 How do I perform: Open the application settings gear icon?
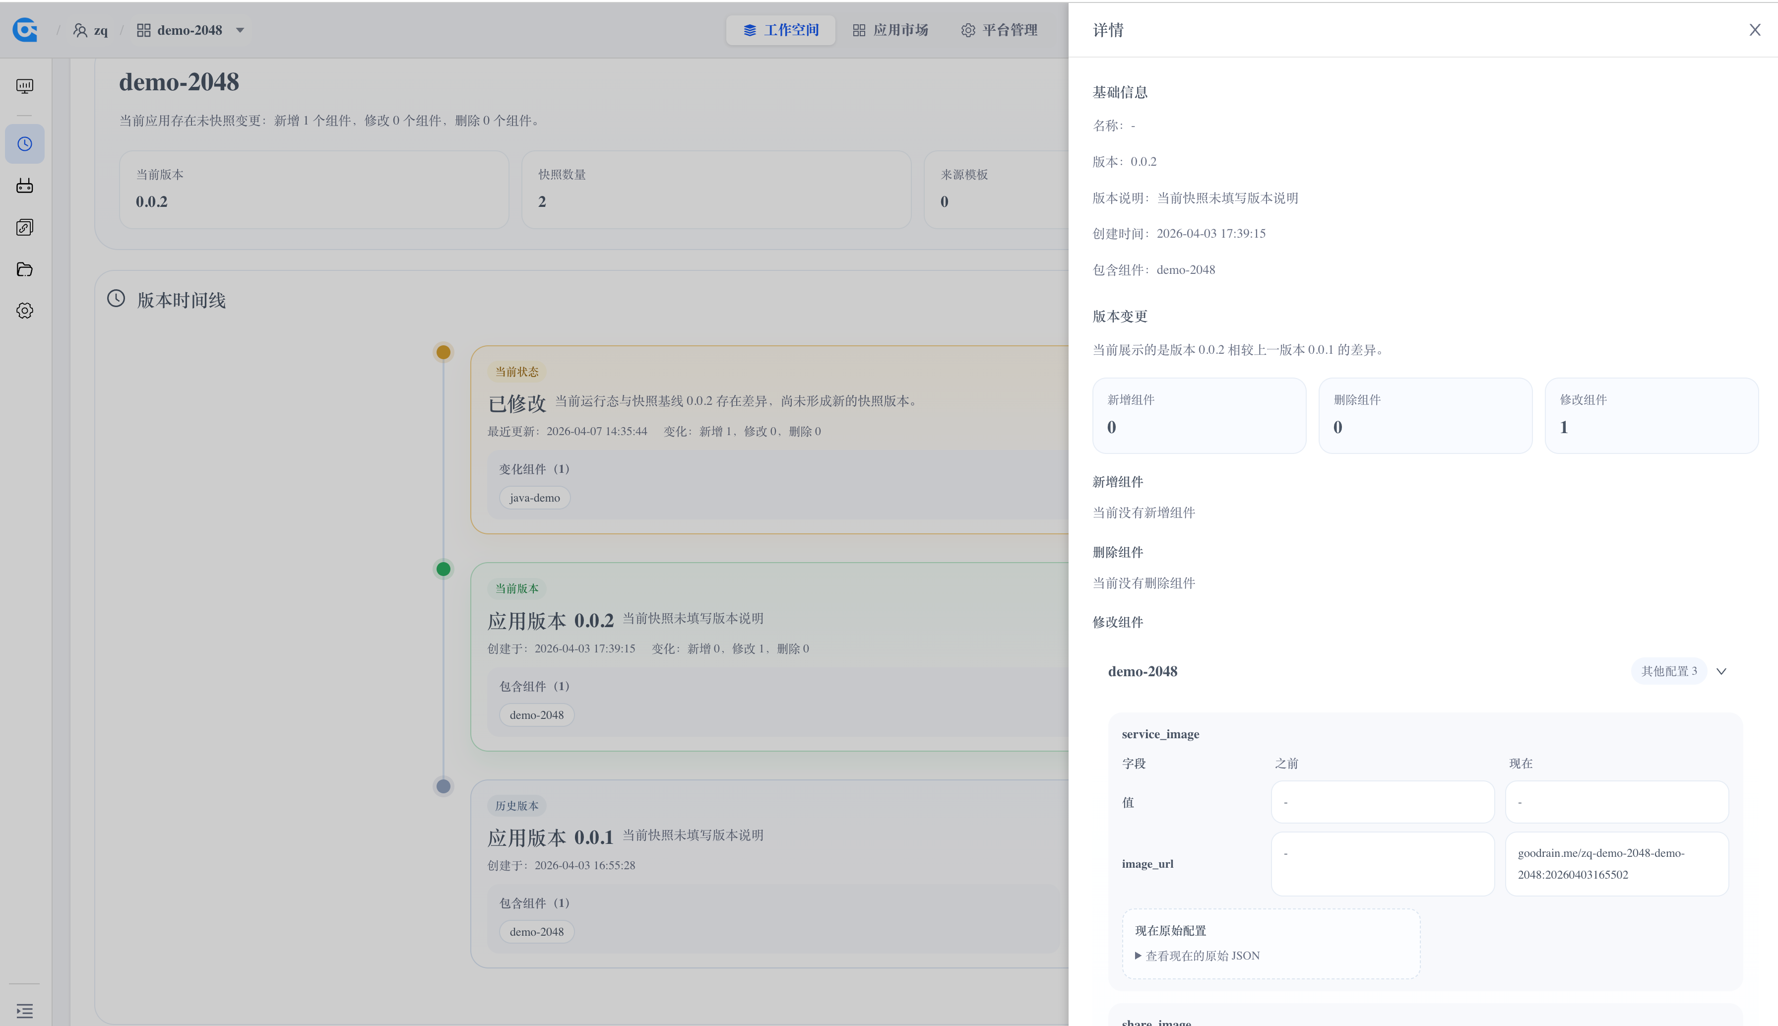pos(25,311)
